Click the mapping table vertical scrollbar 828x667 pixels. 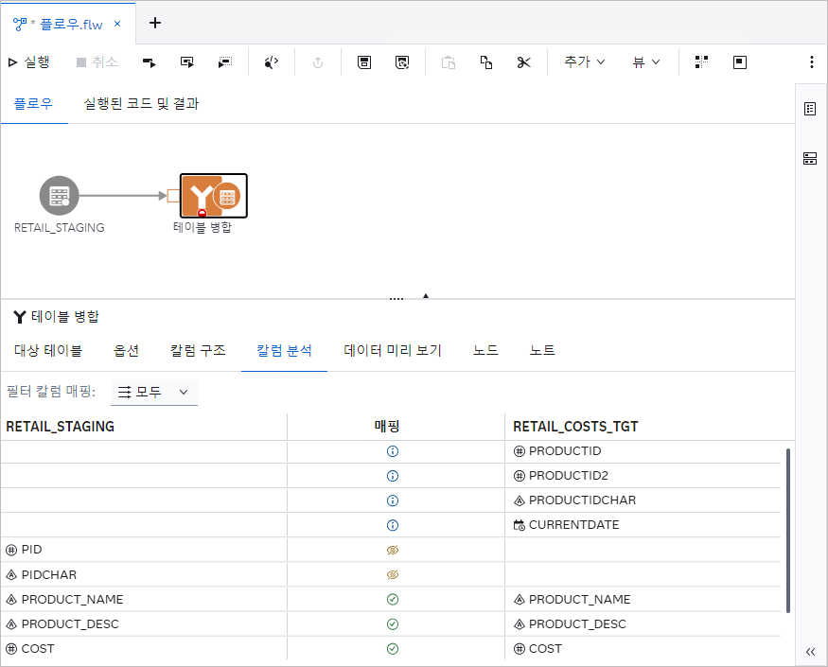788,531
